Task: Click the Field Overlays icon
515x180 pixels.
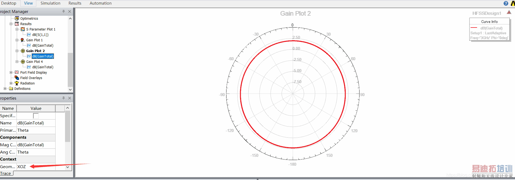Action: click(x=17, y=78)
